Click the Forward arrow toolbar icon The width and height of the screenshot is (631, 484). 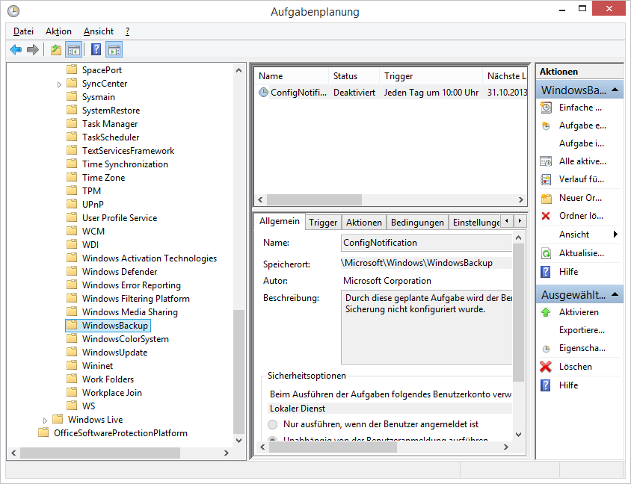click(33, 50)
